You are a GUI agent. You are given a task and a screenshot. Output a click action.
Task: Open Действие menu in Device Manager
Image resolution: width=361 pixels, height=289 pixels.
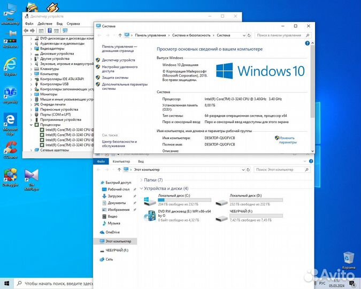point(45,24)
